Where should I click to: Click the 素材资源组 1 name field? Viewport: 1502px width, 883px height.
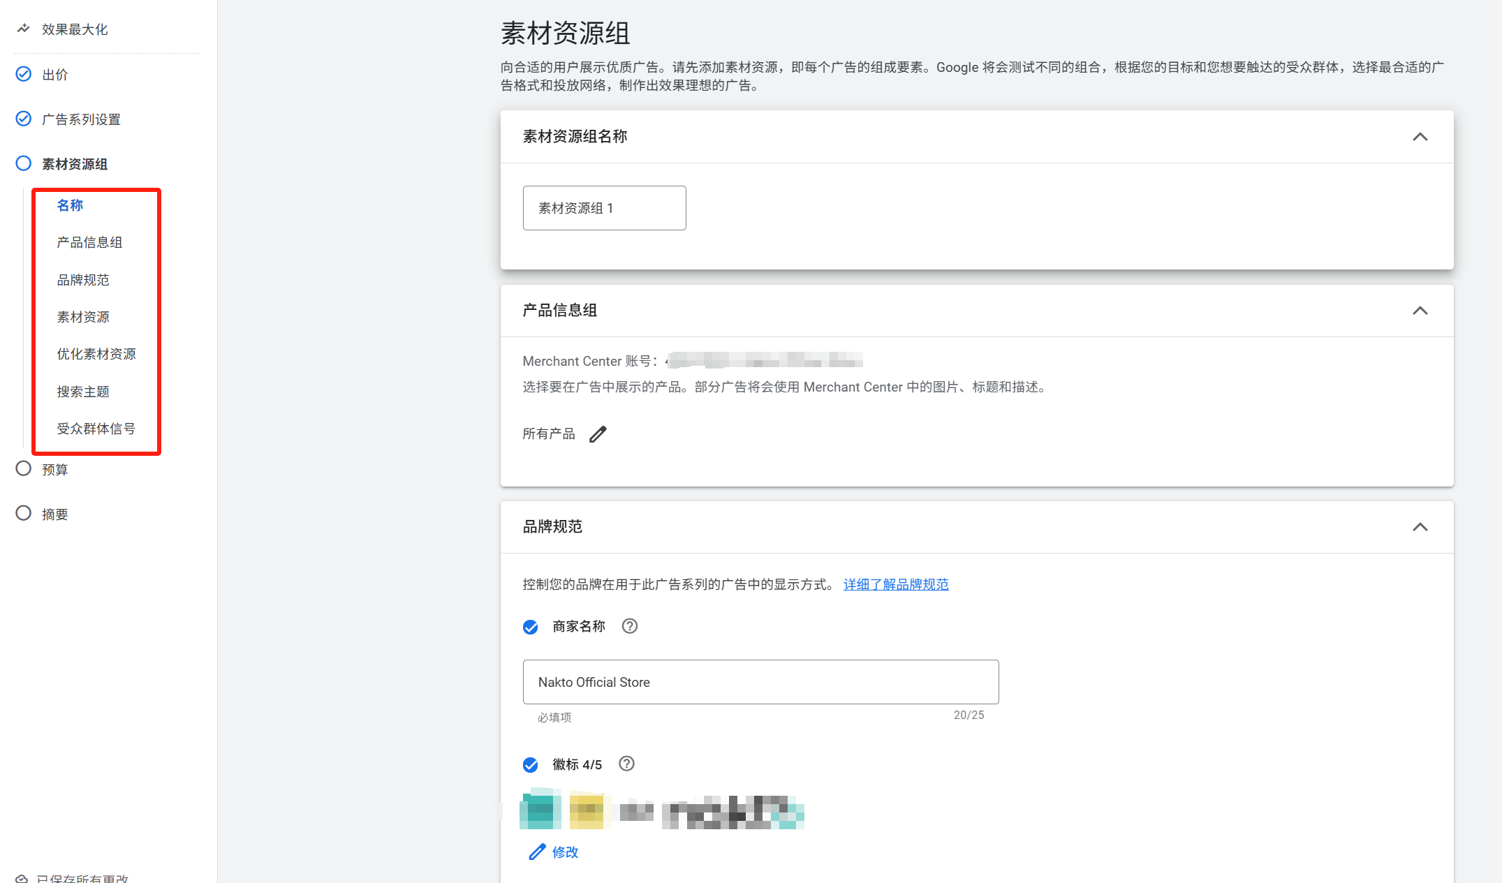pos(604,207)
